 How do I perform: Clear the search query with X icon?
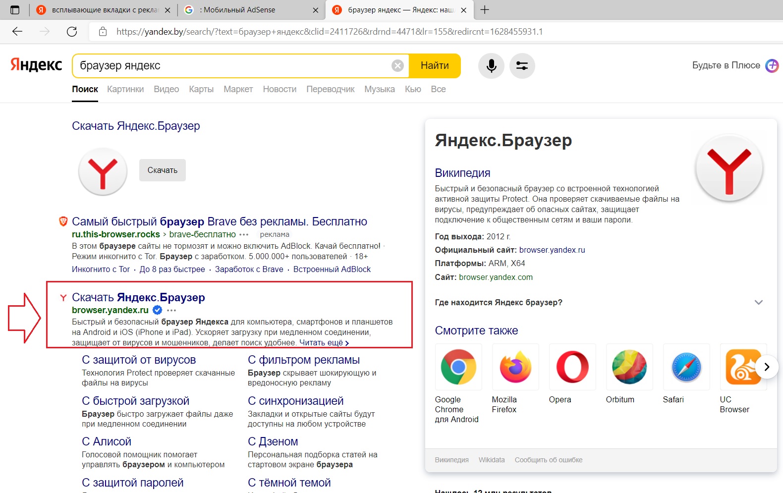(x=397, y=66)
